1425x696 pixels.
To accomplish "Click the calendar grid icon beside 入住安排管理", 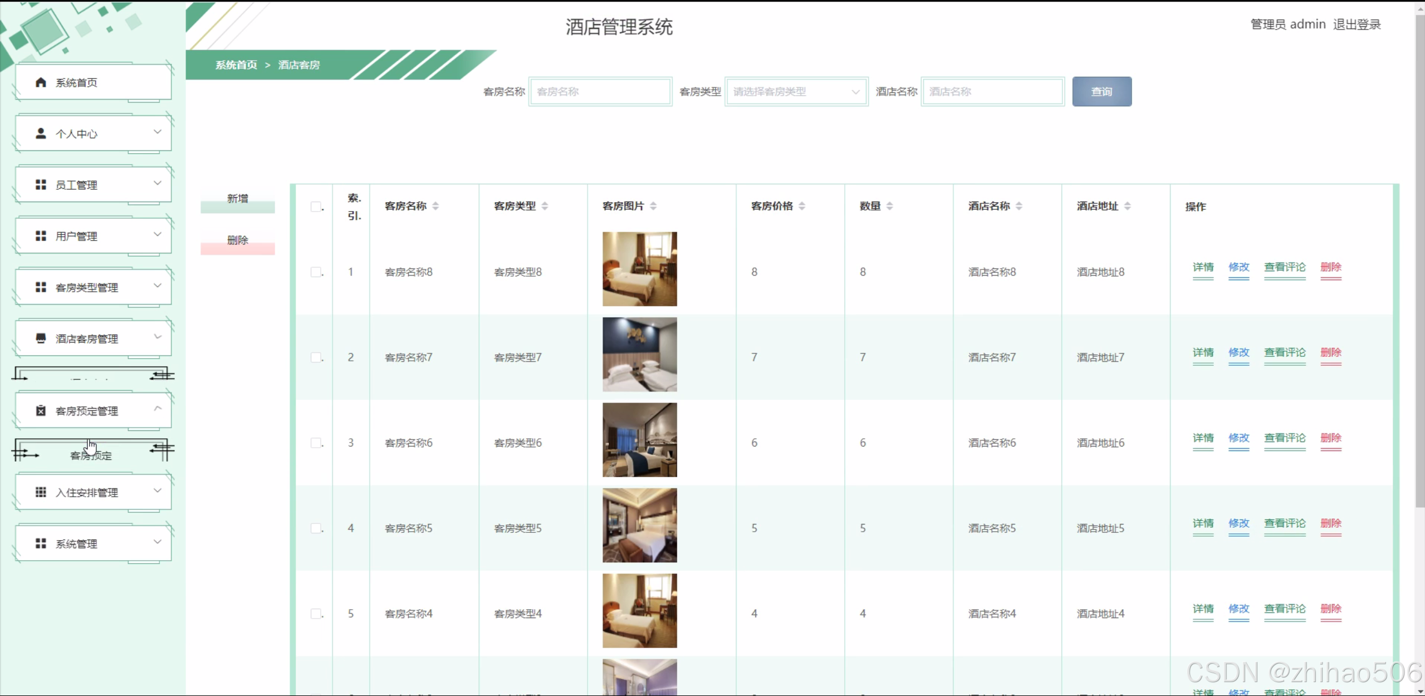I will (41, 492).
